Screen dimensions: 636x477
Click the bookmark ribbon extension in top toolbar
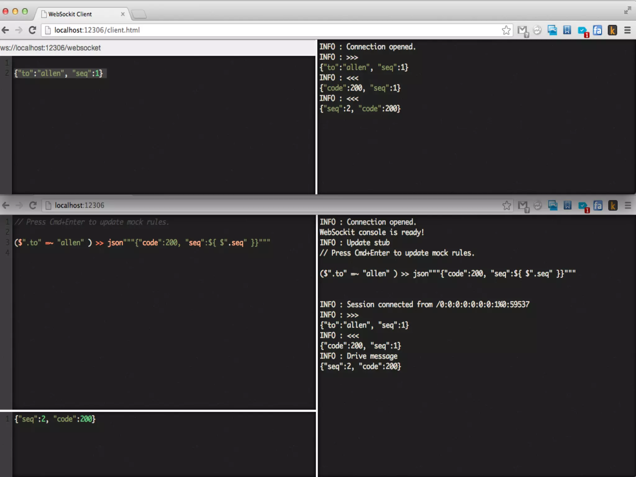(x=567, y=30)
